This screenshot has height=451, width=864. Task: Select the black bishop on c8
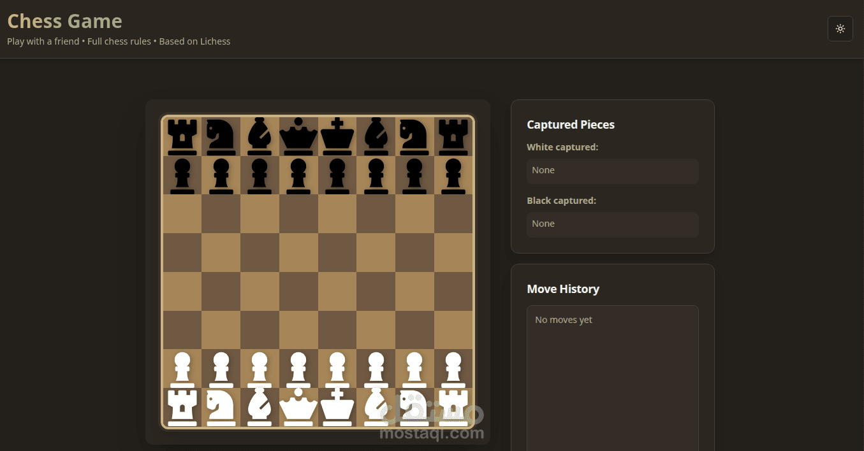point(260,136)
